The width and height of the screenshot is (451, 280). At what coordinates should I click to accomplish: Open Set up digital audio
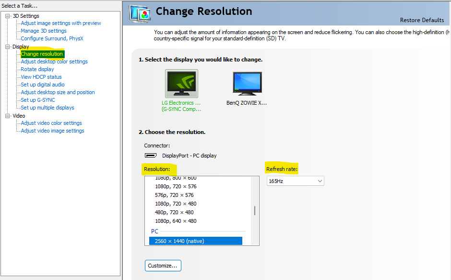43,85
